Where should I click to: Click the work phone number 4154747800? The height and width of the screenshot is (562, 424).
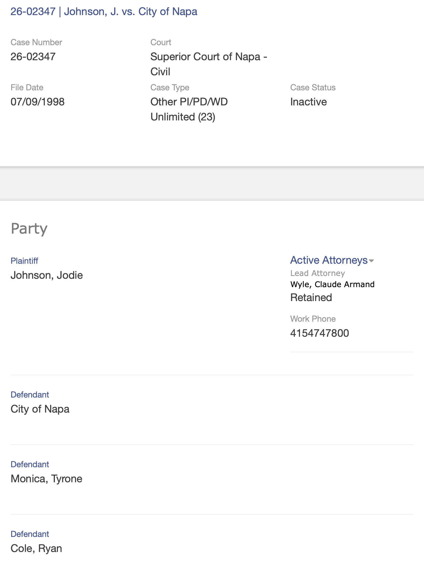319,333
